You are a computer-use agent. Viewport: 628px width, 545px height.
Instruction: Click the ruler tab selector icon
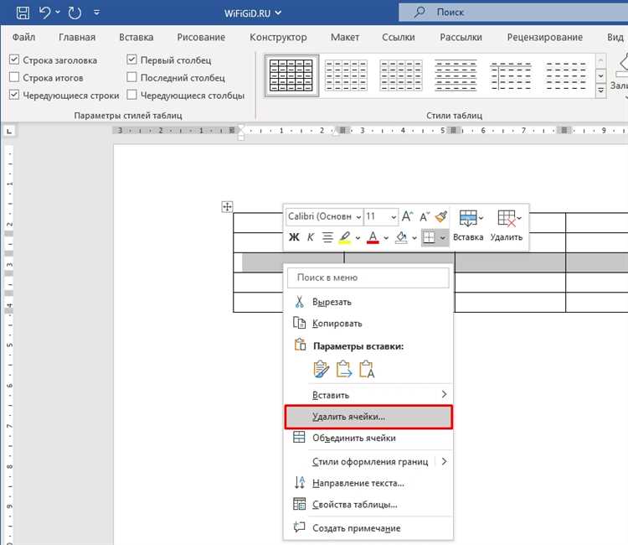9,131
